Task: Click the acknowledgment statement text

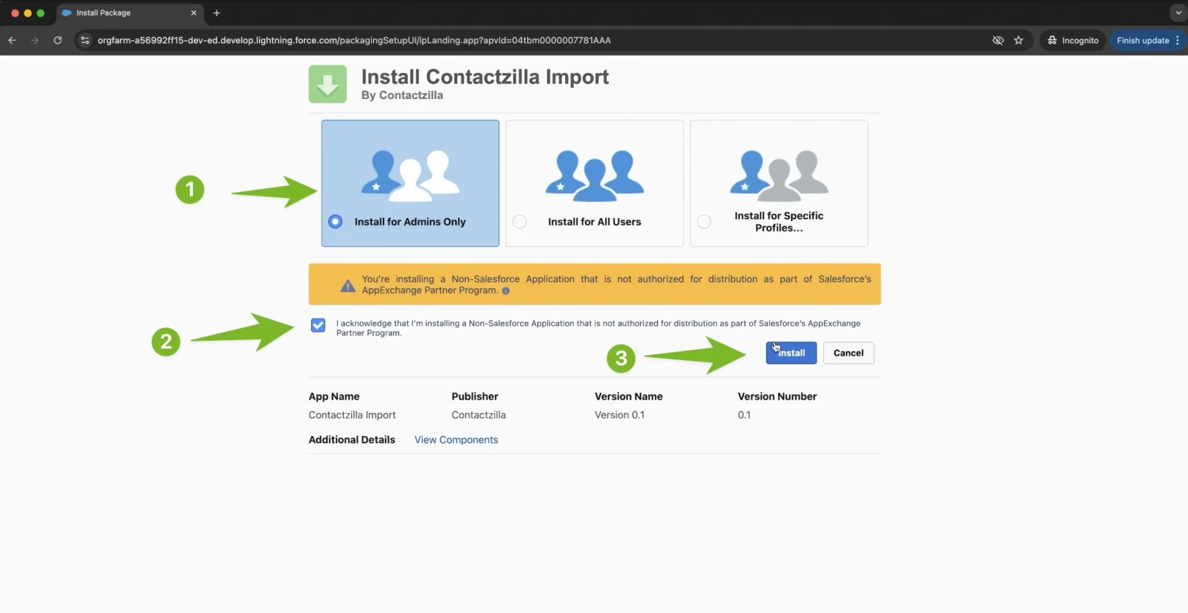Action: [598, 328]
